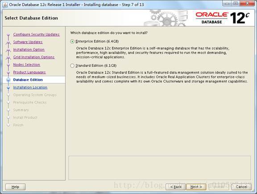Click the Nodes Selection step marker
Screen dimensions: 257x194
click(x=8, y=65)
